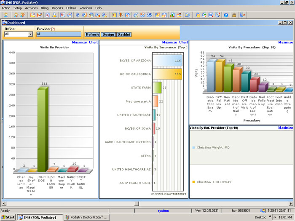The width and height of the screenshot is (295, 221).
Task: Open the bar chart report icon
Action: click(172, 15)
